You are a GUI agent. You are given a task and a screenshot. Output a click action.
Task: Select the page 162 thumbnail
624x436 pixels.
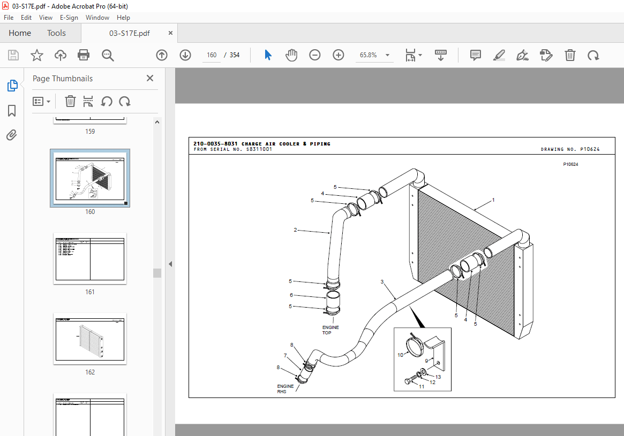[x=89, y=339]
